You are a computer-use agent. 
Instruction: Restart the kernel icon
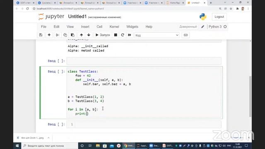pyautogui.click(x=123, y=35)
